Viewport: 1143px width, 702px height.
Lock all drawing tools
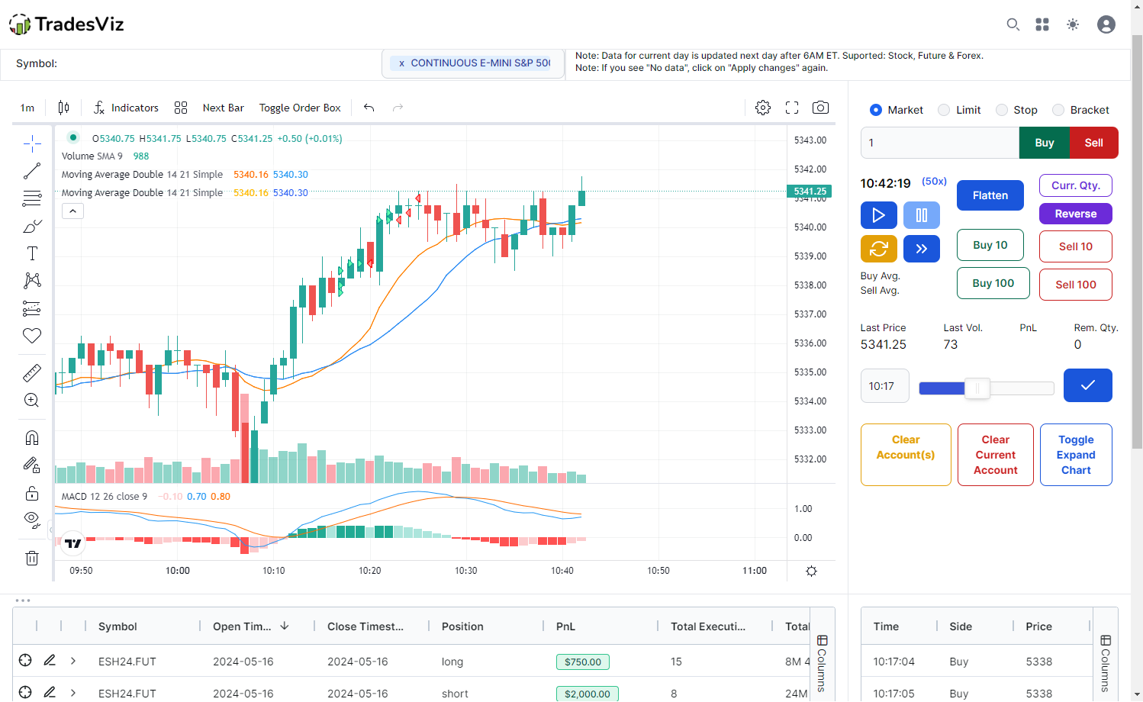pos(32,493)
